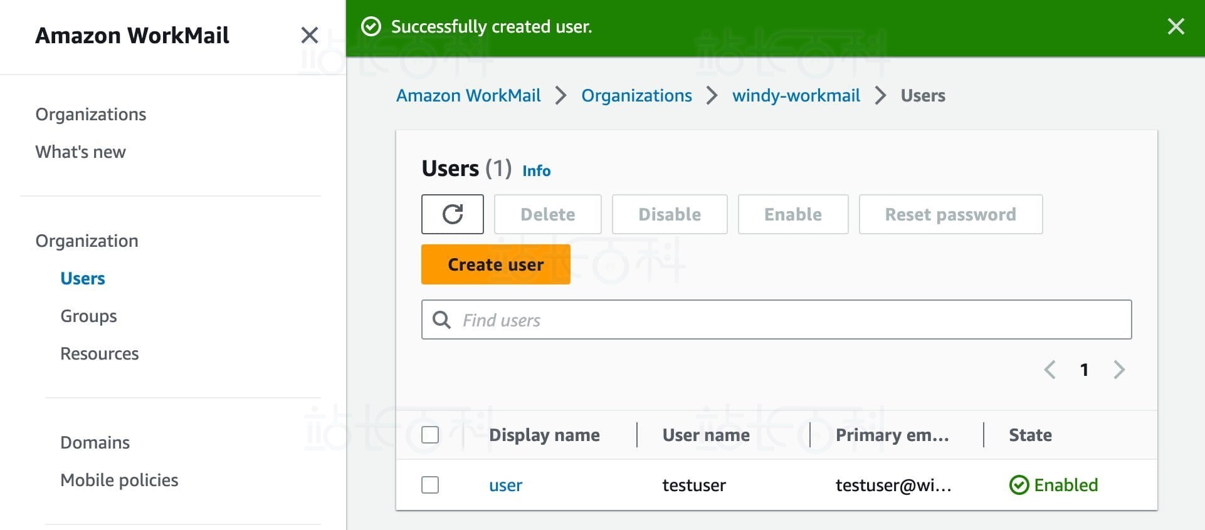
Task: Open Domains in the sidebar
Action: pos(95,443)
